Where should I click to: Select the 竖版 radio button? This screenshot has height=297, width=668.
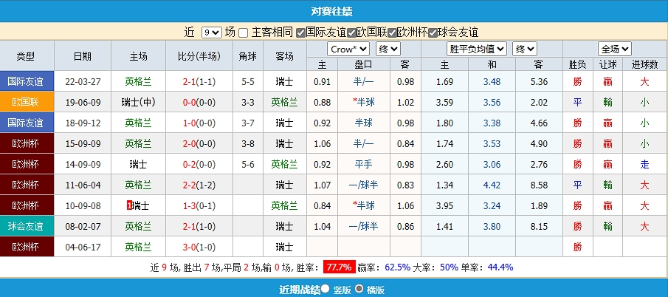(x=326, y=289)
